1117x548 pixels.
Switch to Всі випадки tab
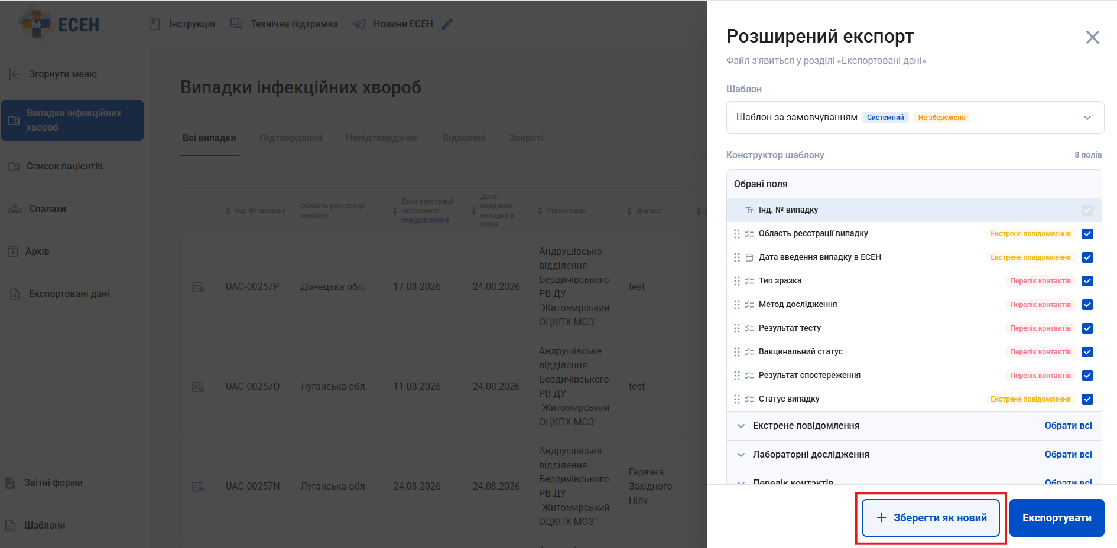pos(209,138)
